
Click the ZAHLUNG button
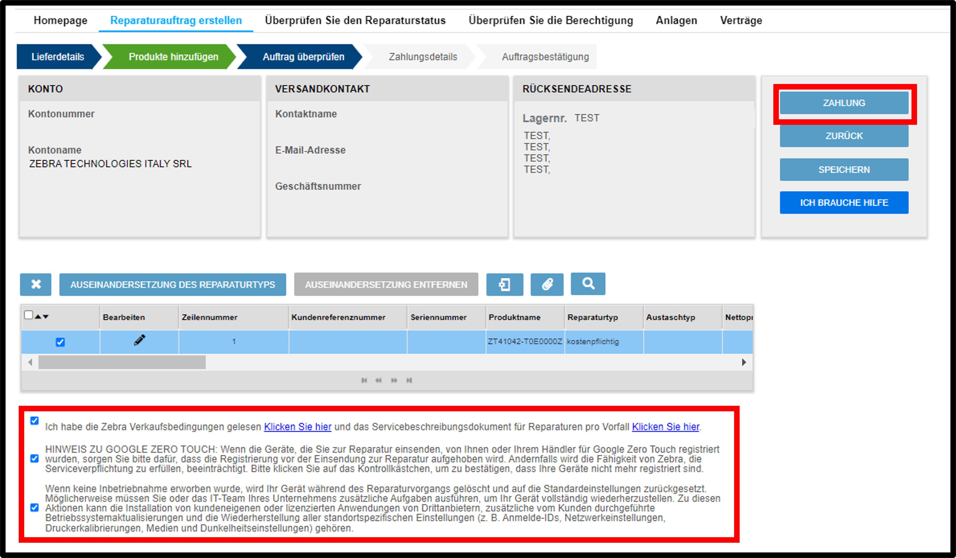click(844, 103)
